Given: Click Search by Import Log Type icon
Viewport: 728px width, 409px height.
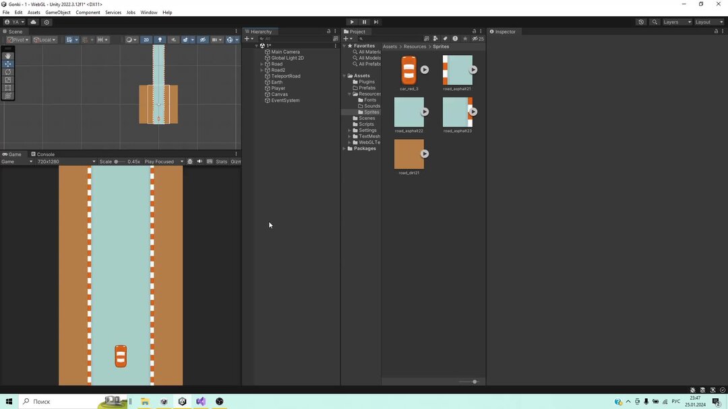Looking at the screenshot, I should click(455, 39).
